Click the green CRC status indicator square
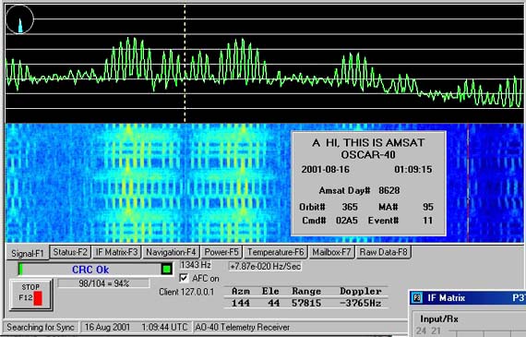Image resolution: width=526 pixels, height=337 pixels. [x=167, y=269]
